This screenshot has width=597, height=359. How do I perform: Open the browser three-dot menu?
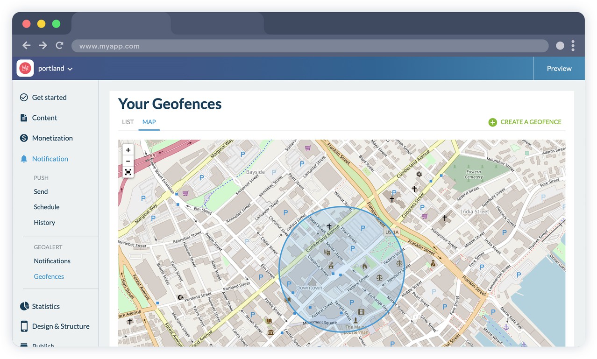(x=573, y=46)
